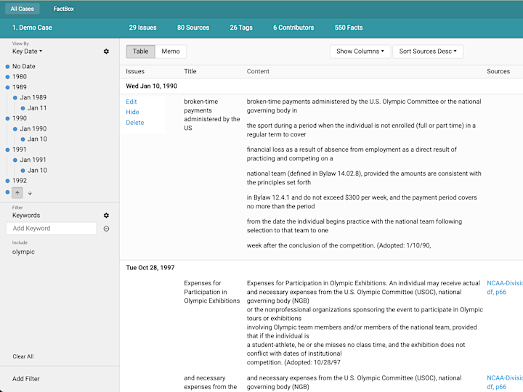The width and height of the screenshot is (523, 392).
Task: Select Jan 1991 in the date tree
Action: click(33, 160)
